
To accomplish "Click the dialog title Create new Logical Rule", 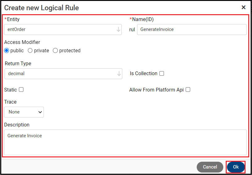I will (x=41, y=8).
